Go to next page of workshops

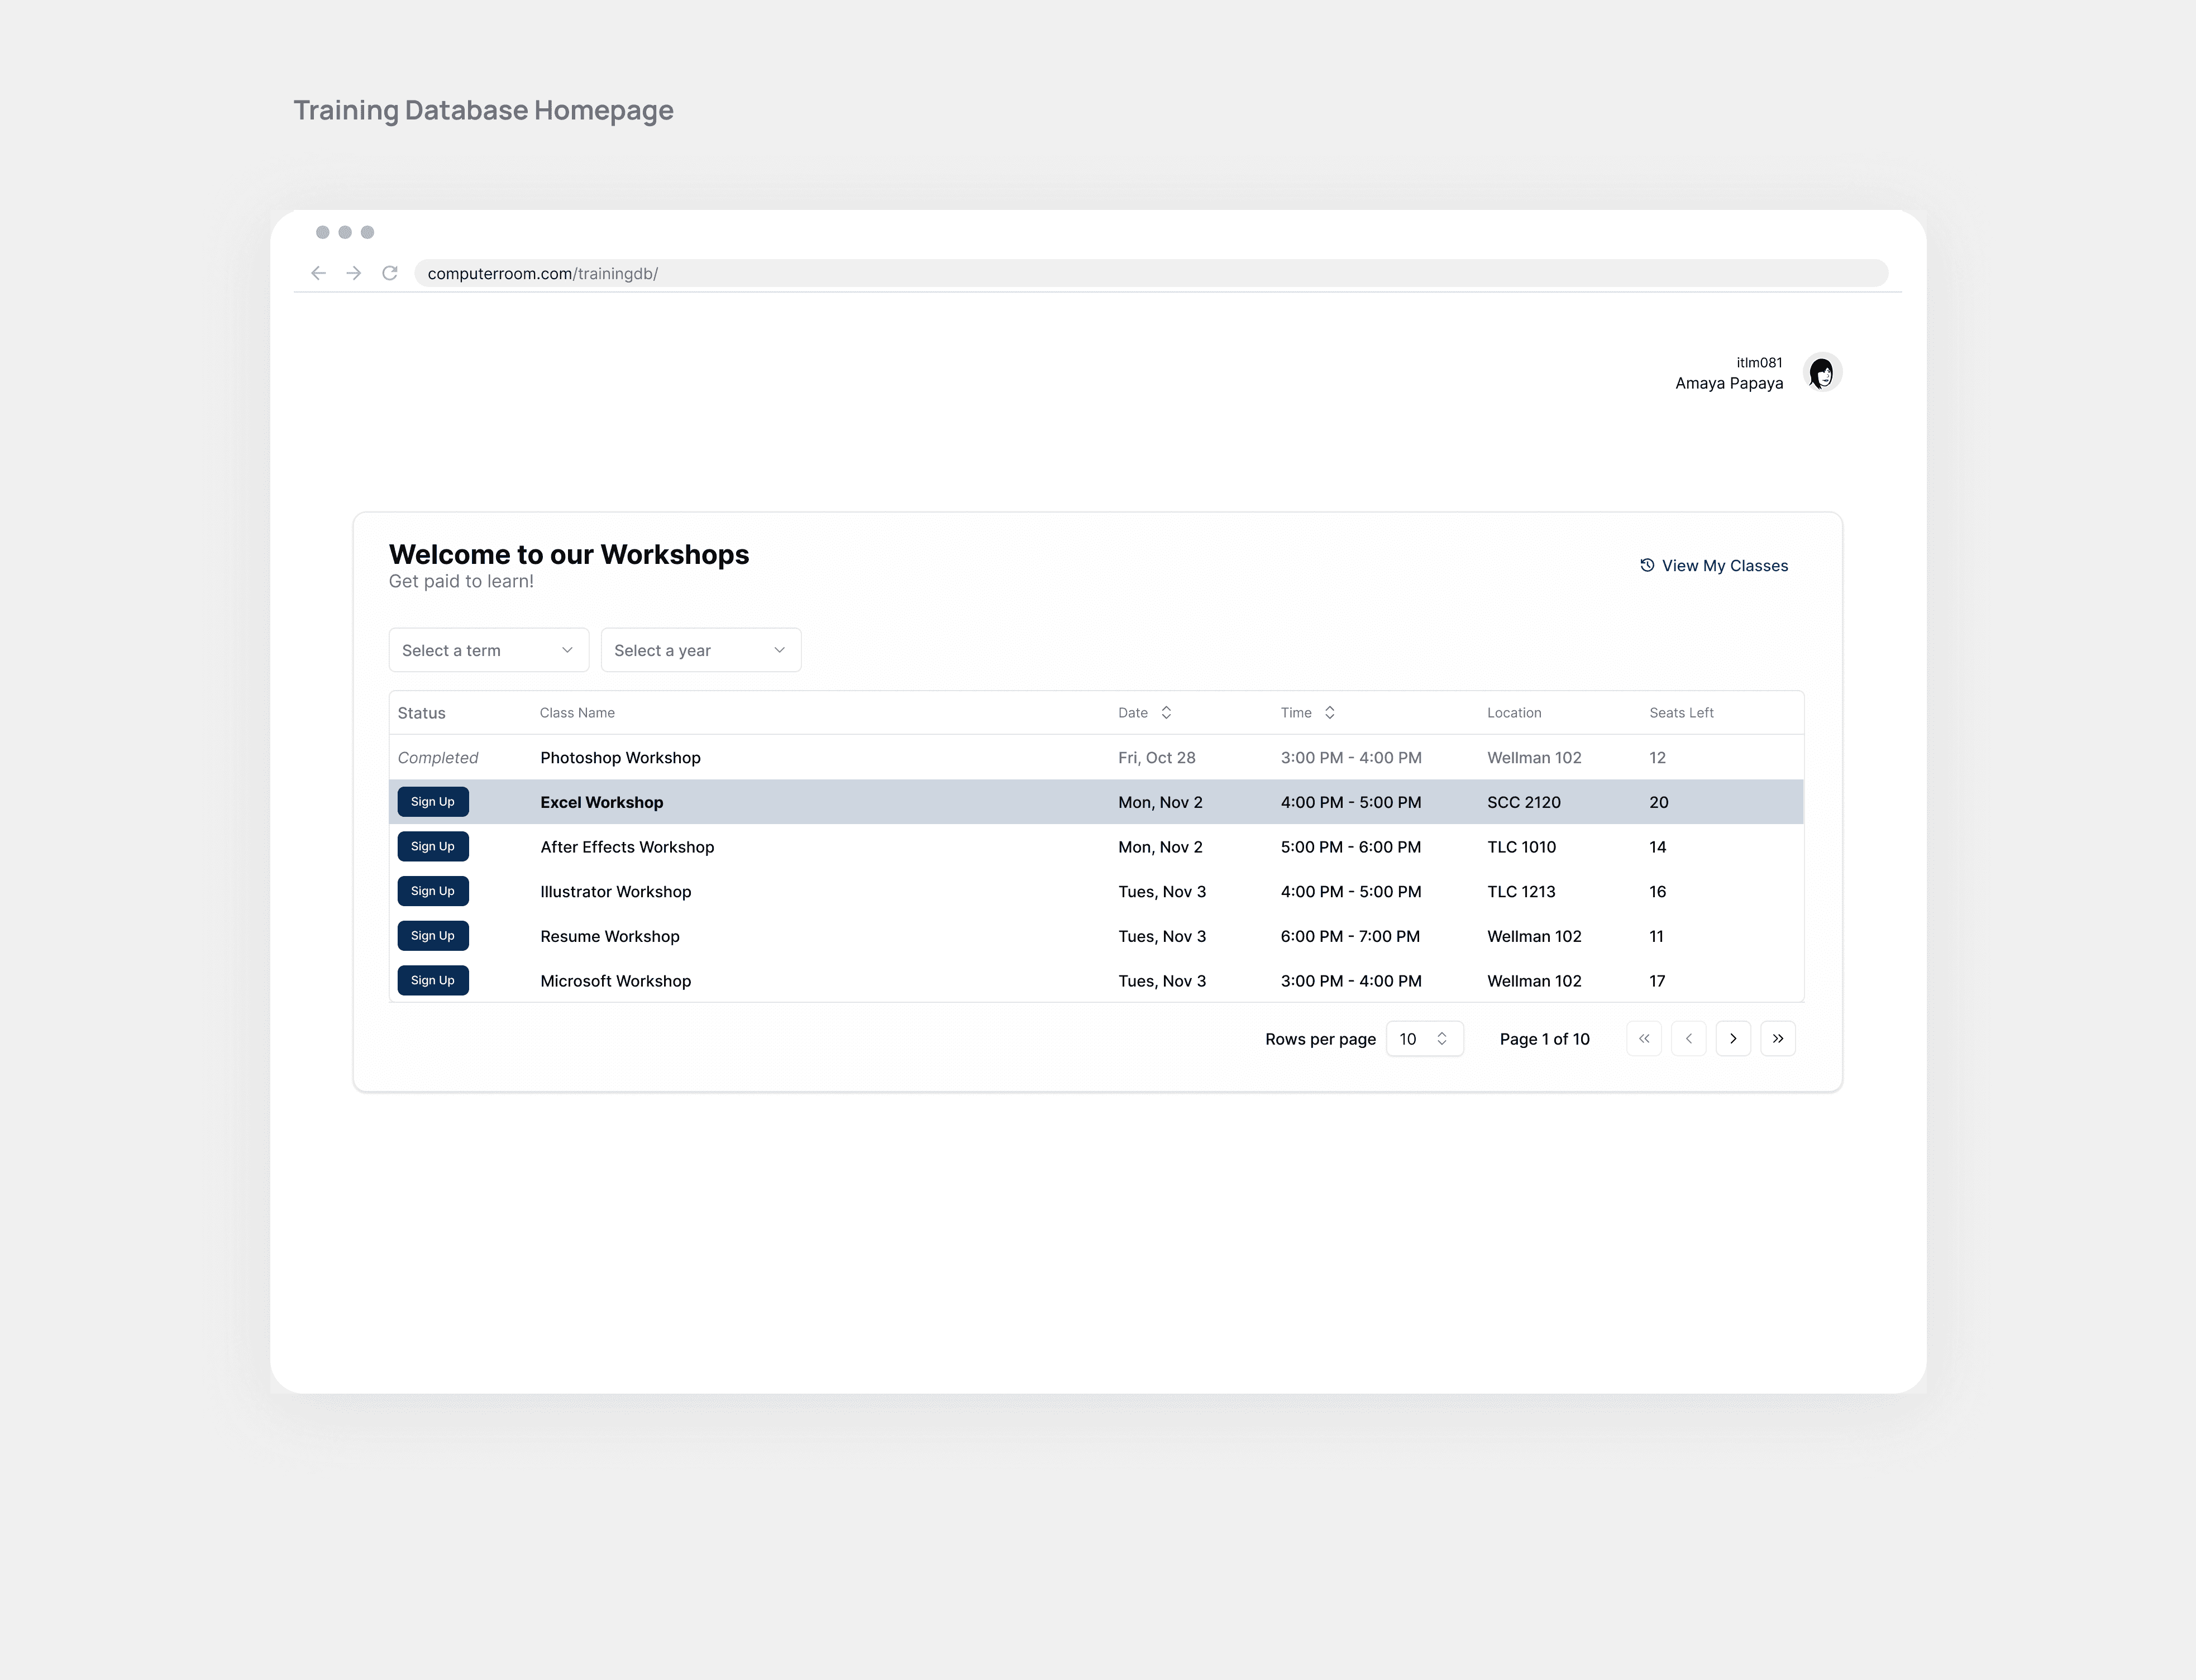(1733, 1039)
